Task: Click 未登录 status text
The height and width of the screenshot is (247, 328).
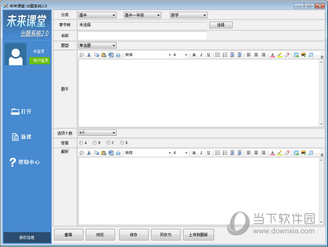Action: click(x=39, y=51)
